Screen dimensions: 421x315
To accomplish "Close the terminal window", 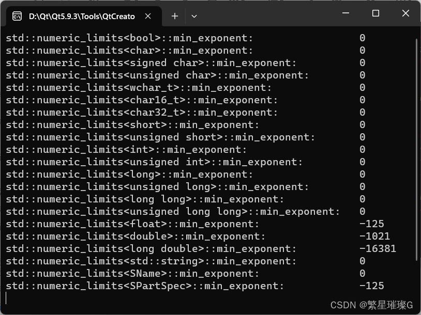I will click(405, 13).
